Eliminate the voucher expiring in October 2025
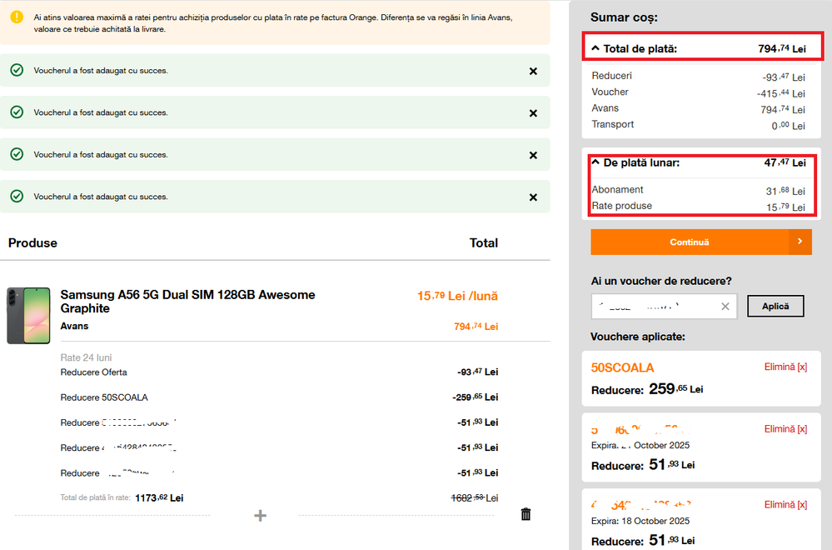This screenshot has width=832, height=550. [785, 428]
